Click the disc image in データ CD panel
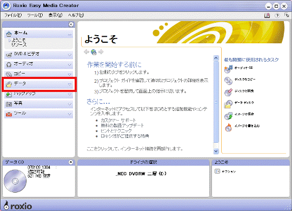 point(15,181)
